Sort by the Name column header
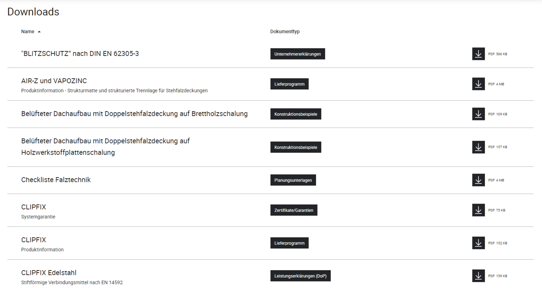This screenshot has width=542, height=288. coord(28,32)
